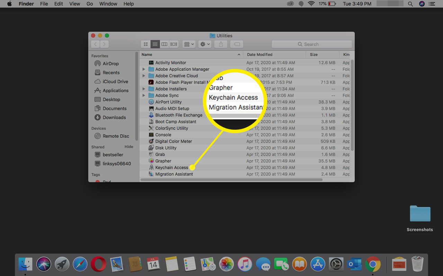The width and height of the screenshot is (443, 276).
Task: Select the Activity Monitor row
Action: pos(244,62)
